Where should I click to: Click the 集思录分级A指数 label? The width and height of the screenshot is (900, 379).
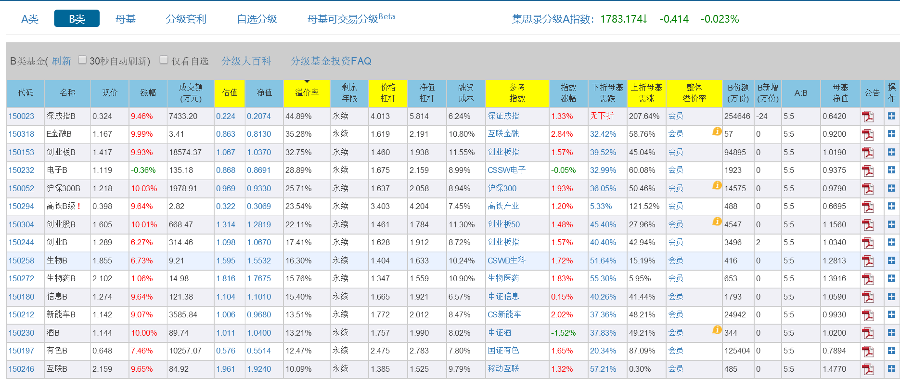click(x=553, y=19)
